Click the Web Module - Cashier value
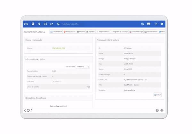 click(x=132, y=85)
